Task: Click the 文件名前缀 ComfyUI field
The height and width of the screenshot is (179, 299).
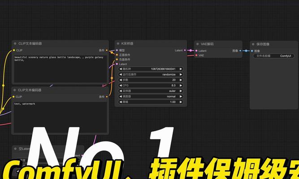Action: 273,56
